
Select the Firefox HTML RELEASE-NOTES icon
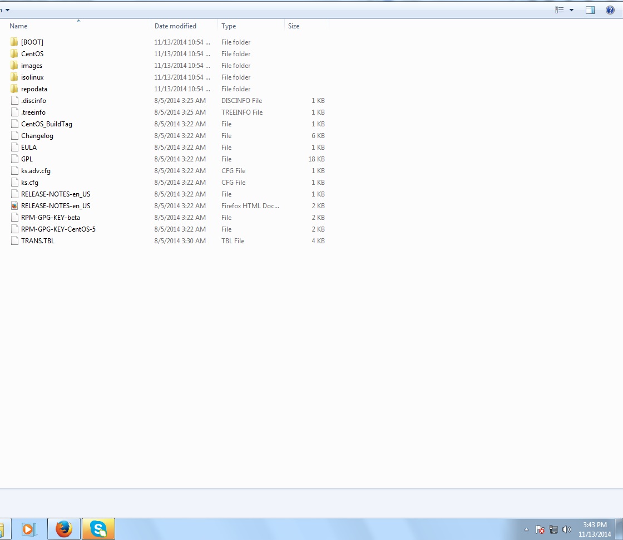pos(14,205)
